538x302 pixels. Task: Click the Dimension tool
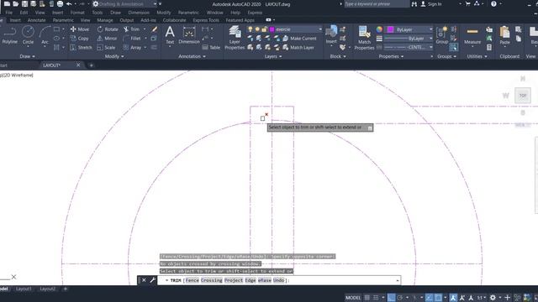pos(189,35)
